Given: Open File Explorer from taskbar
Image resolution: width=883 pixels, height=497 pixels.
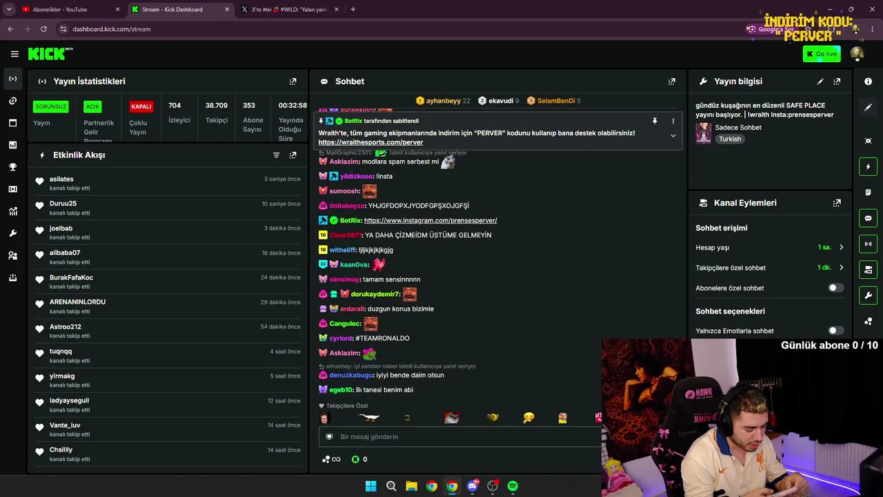Looking at the screenshot, I should point(411,486).
